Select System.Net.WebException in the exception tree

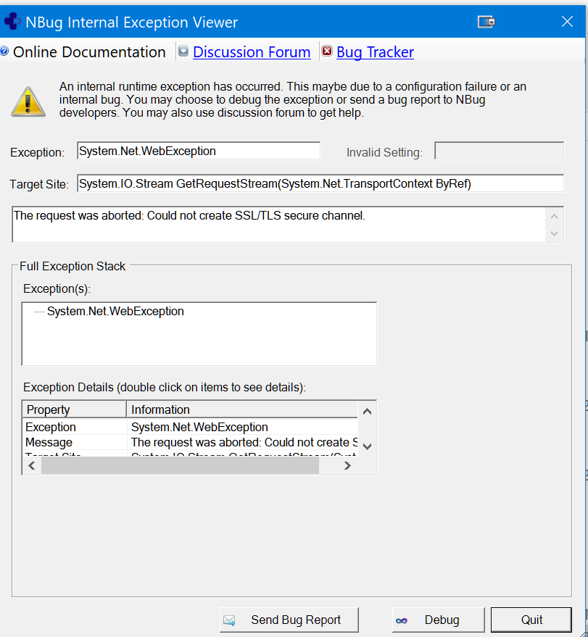(115, 312)
